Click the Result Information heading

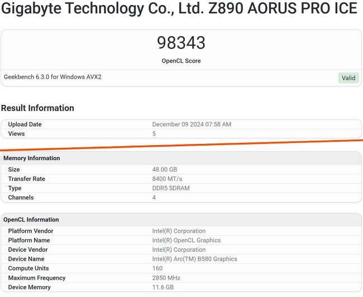pos(37,108)
